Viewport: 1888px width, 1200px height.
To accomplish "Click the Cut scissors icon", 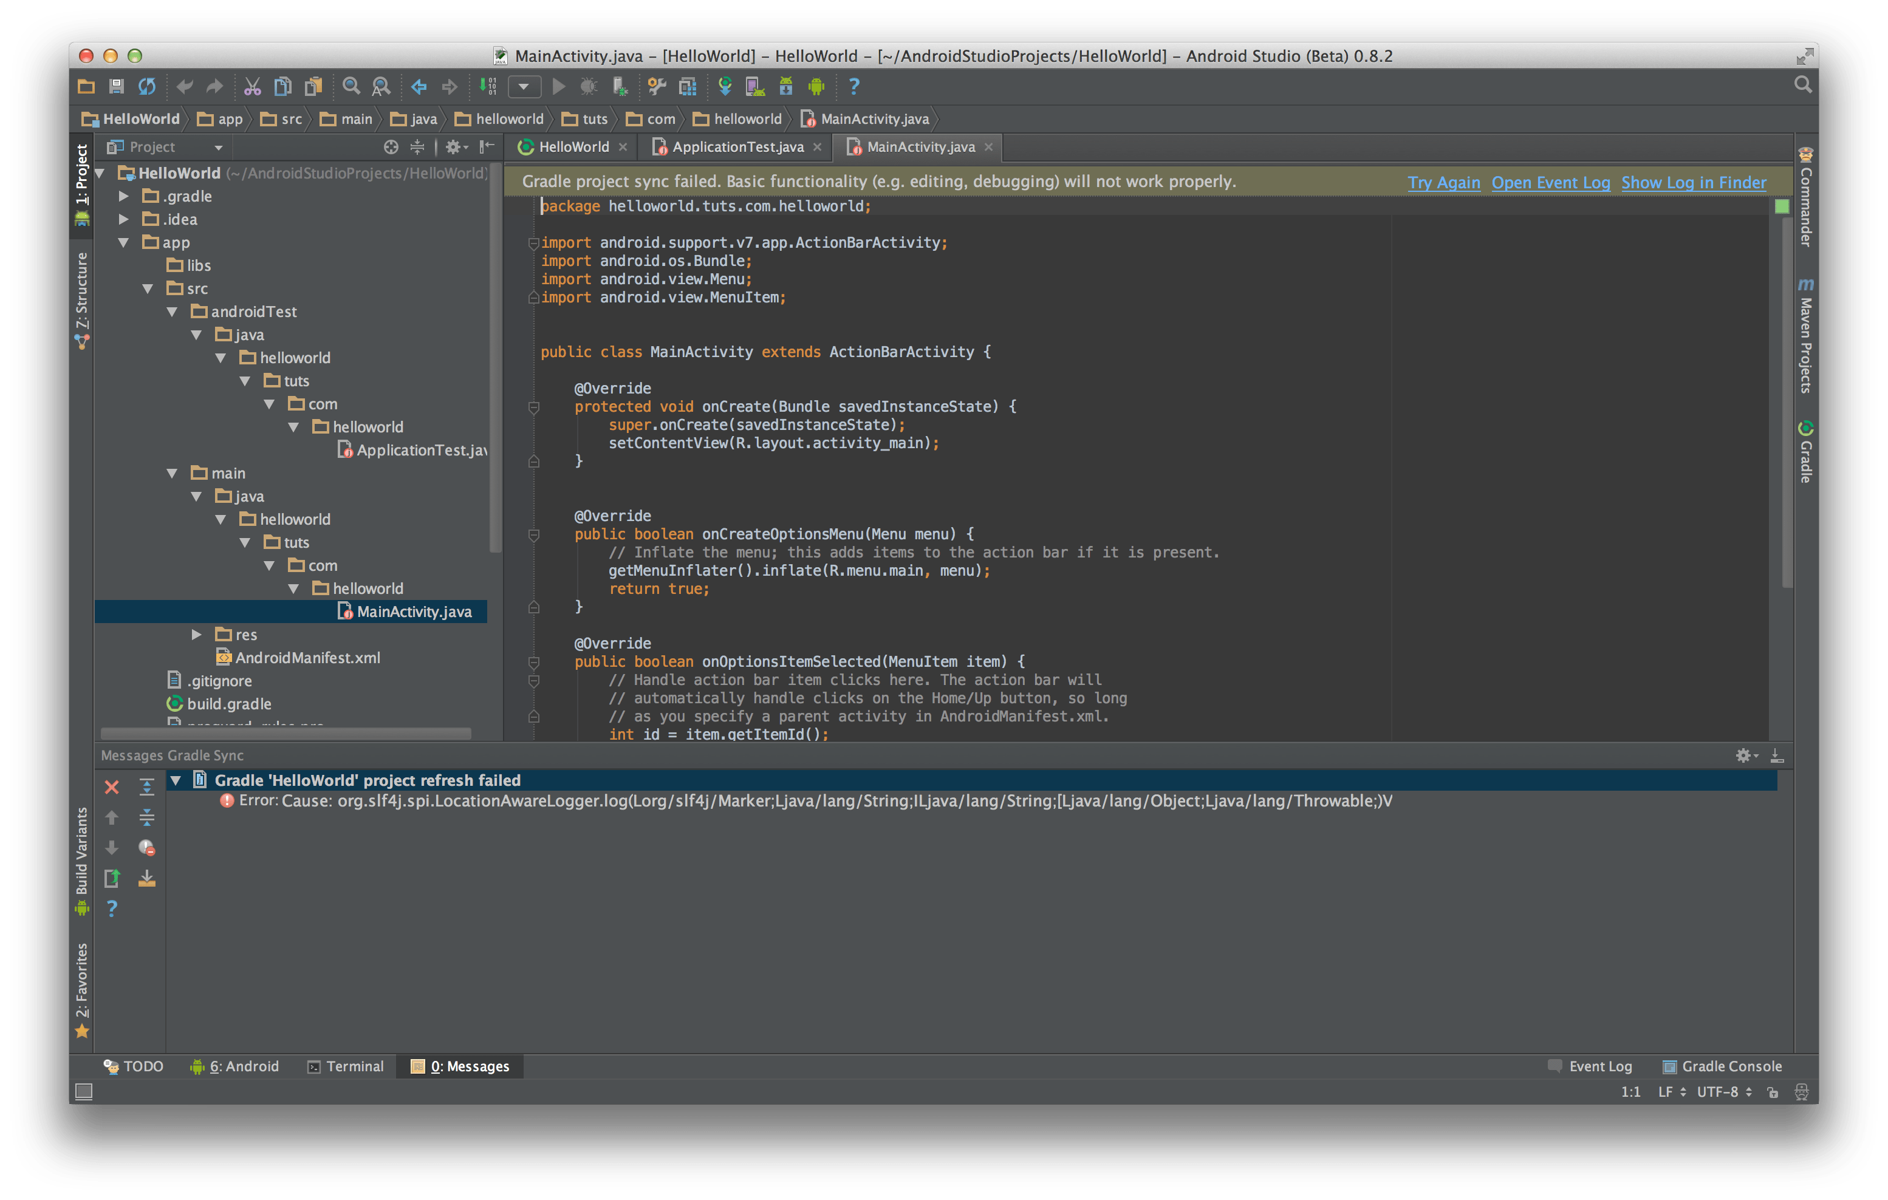I will [x=253, y=86].
